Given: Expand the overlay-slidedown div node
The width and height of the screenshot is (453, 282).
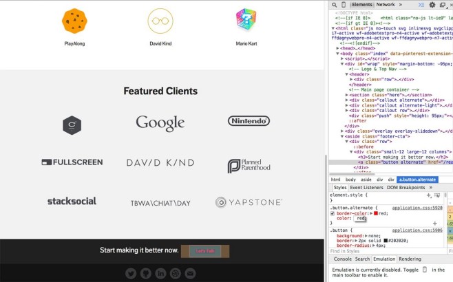Looking at the screenshot, I should pyautogui.click(x=342, y=131).
